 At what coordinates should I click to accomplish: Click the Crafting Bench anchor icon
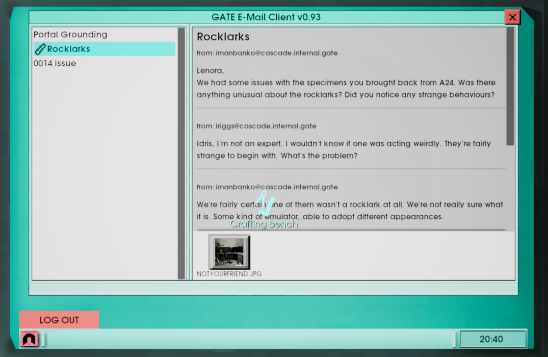click(265, 203)
